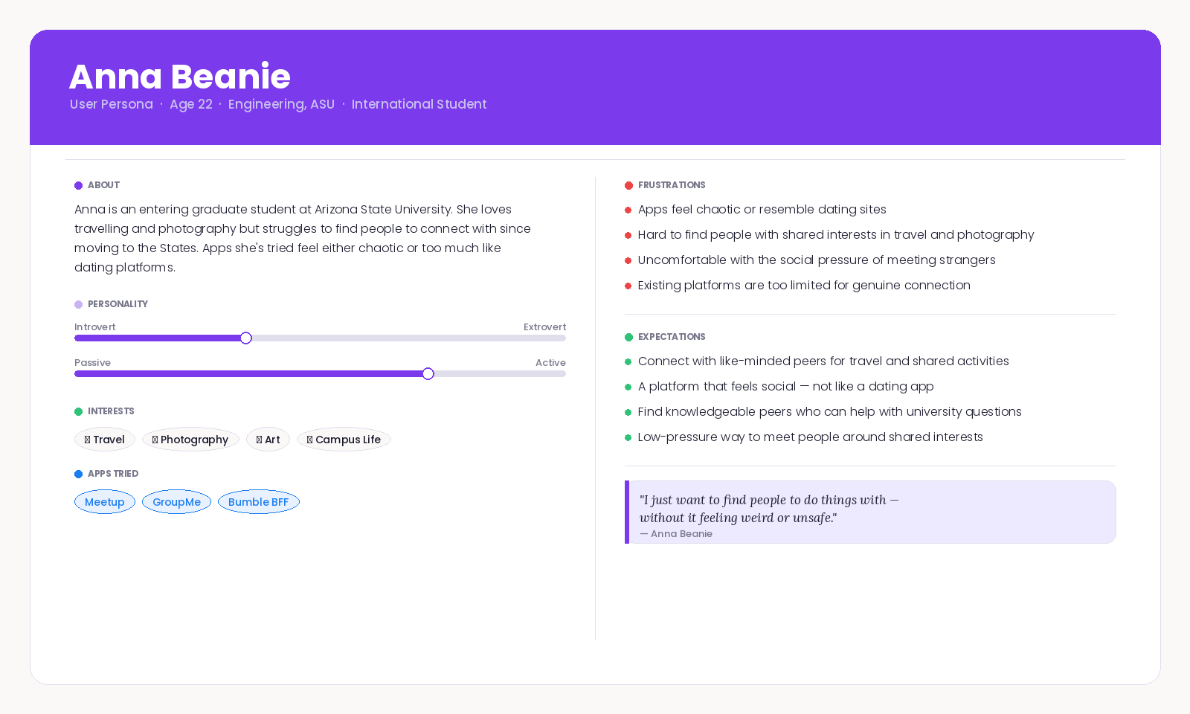This screenshot has height=714, width=1190.
Task: Click 'Connect with like-minded peers' expectation item
Action: 823,361
